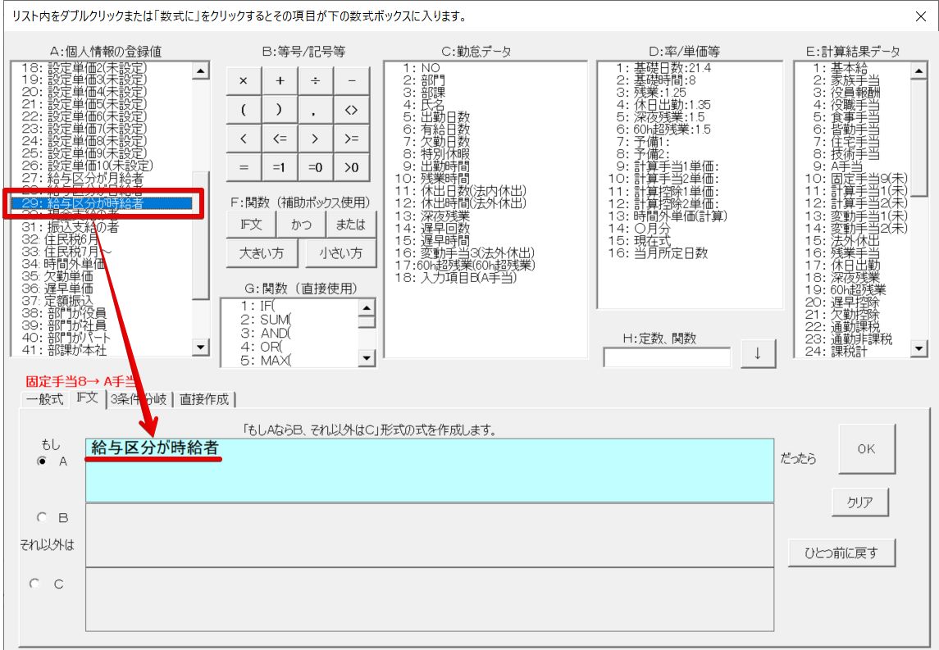Click the >= comparison operator button
Viewport: 939px width, 650px height.
click(x=352, y=139)
